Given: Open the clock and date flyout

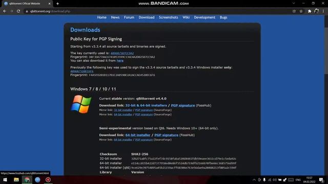Looking at the screenshot, I should [x=309, y=180].
